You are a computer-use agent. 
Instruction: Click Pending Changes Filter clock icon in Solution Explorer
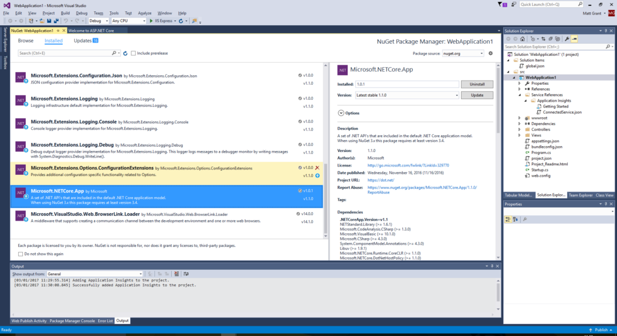533,39
